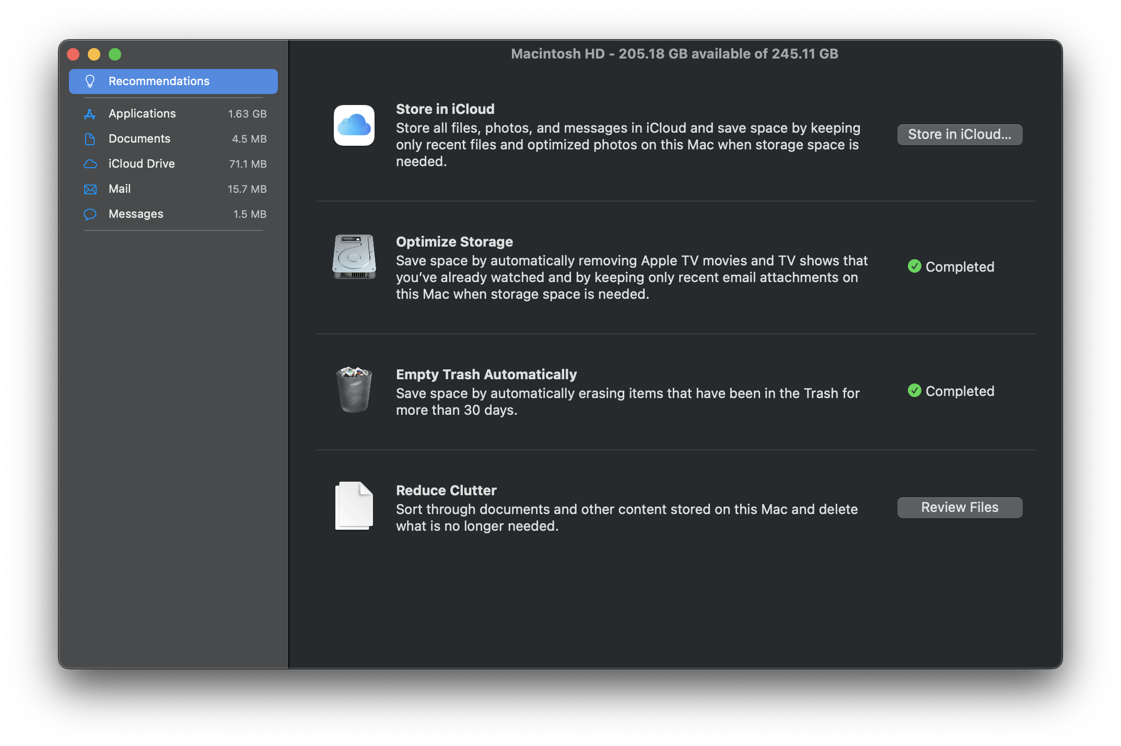1121x746 pixels.
Task: Click the iCloud cloud icon
Action: click(354, 125)
